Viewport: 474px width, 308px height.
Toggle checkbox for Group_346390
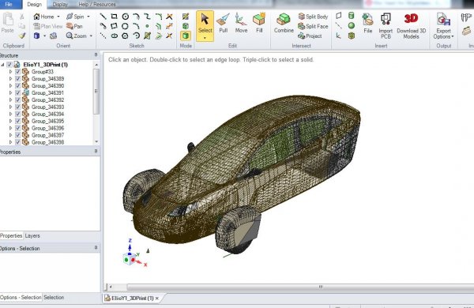point(18,85)
